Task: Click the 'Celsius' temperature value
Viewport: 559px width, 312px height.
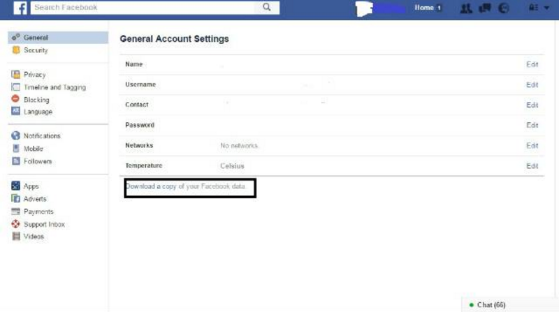Action: tap(232, 166)
